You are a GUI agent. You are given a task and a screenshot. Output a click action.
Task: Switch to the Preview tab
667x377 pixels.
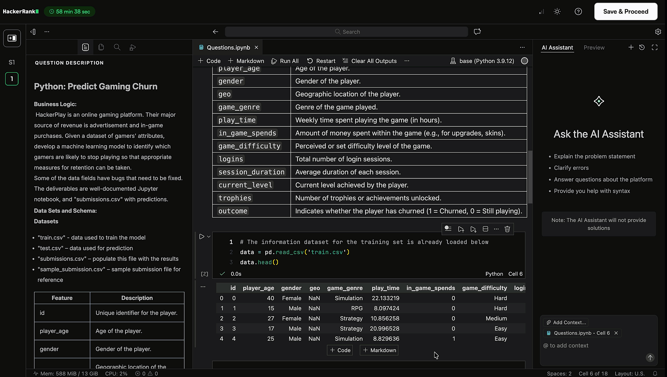(594, 47)
